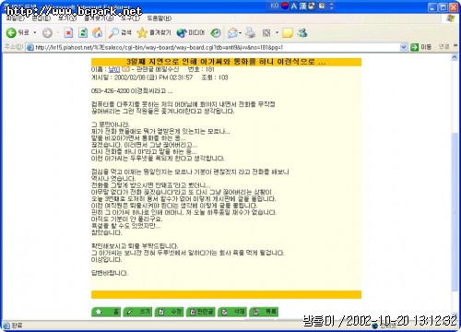Toggle the Korean/English input mode icon
This screenshot has width=461, height=332.
[x=285, y=6]
